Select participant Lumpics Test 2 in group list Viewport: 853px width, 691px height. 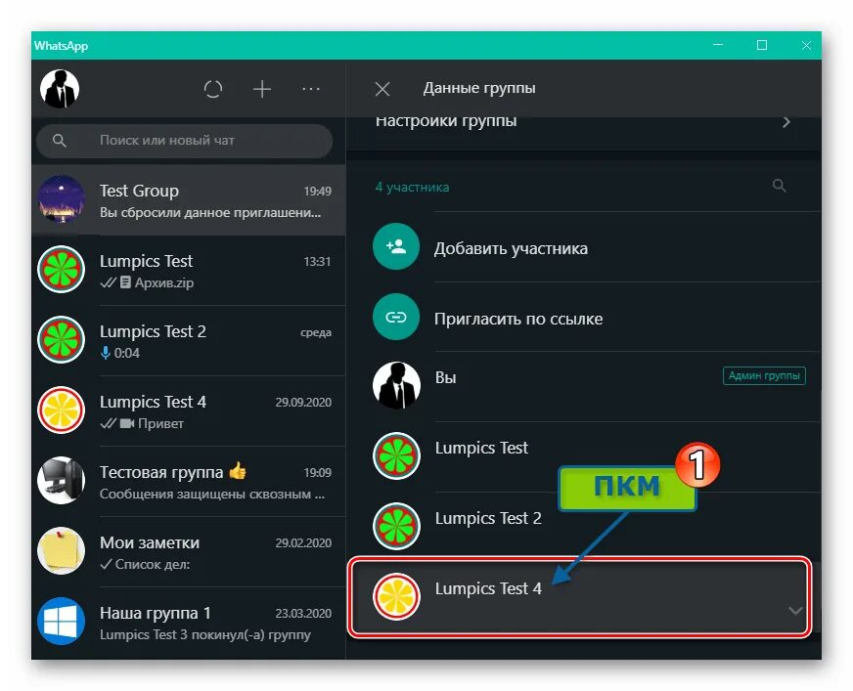pyautogui.click(x=584, y=526)
